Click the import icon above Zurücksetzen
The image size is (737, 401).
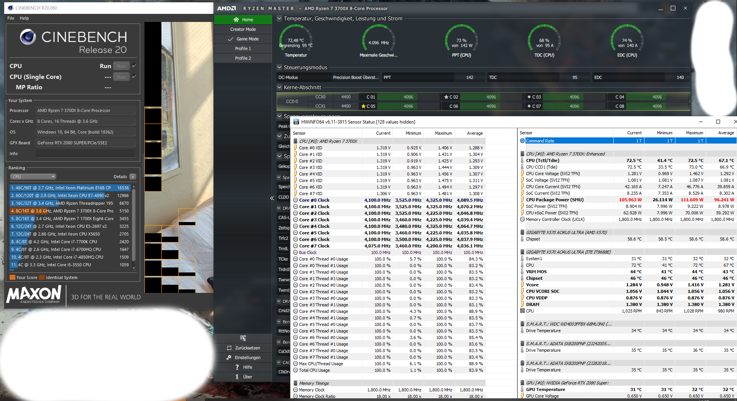pos(243,338)
